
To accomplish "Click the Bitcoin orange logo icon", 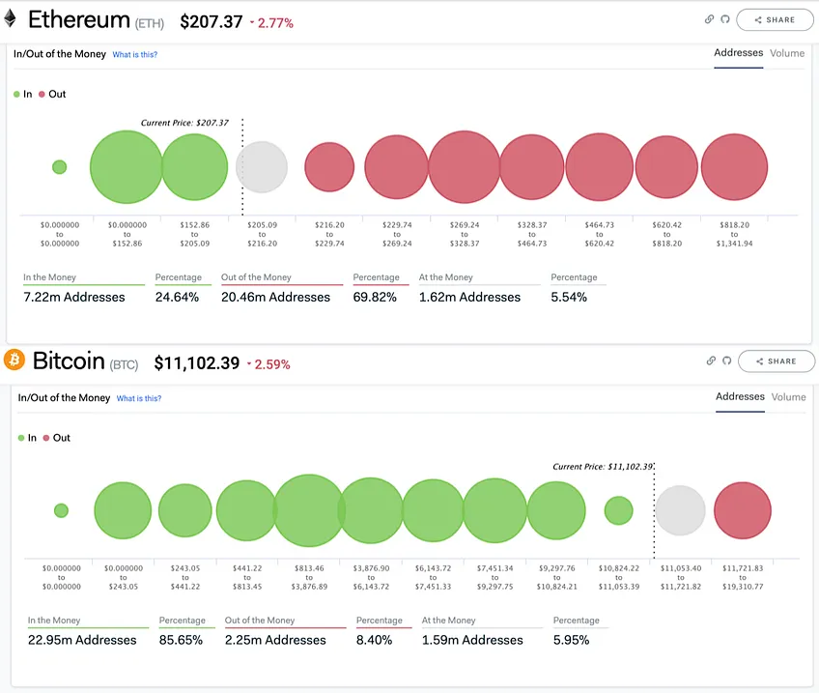I will click(x=14, y=360).
